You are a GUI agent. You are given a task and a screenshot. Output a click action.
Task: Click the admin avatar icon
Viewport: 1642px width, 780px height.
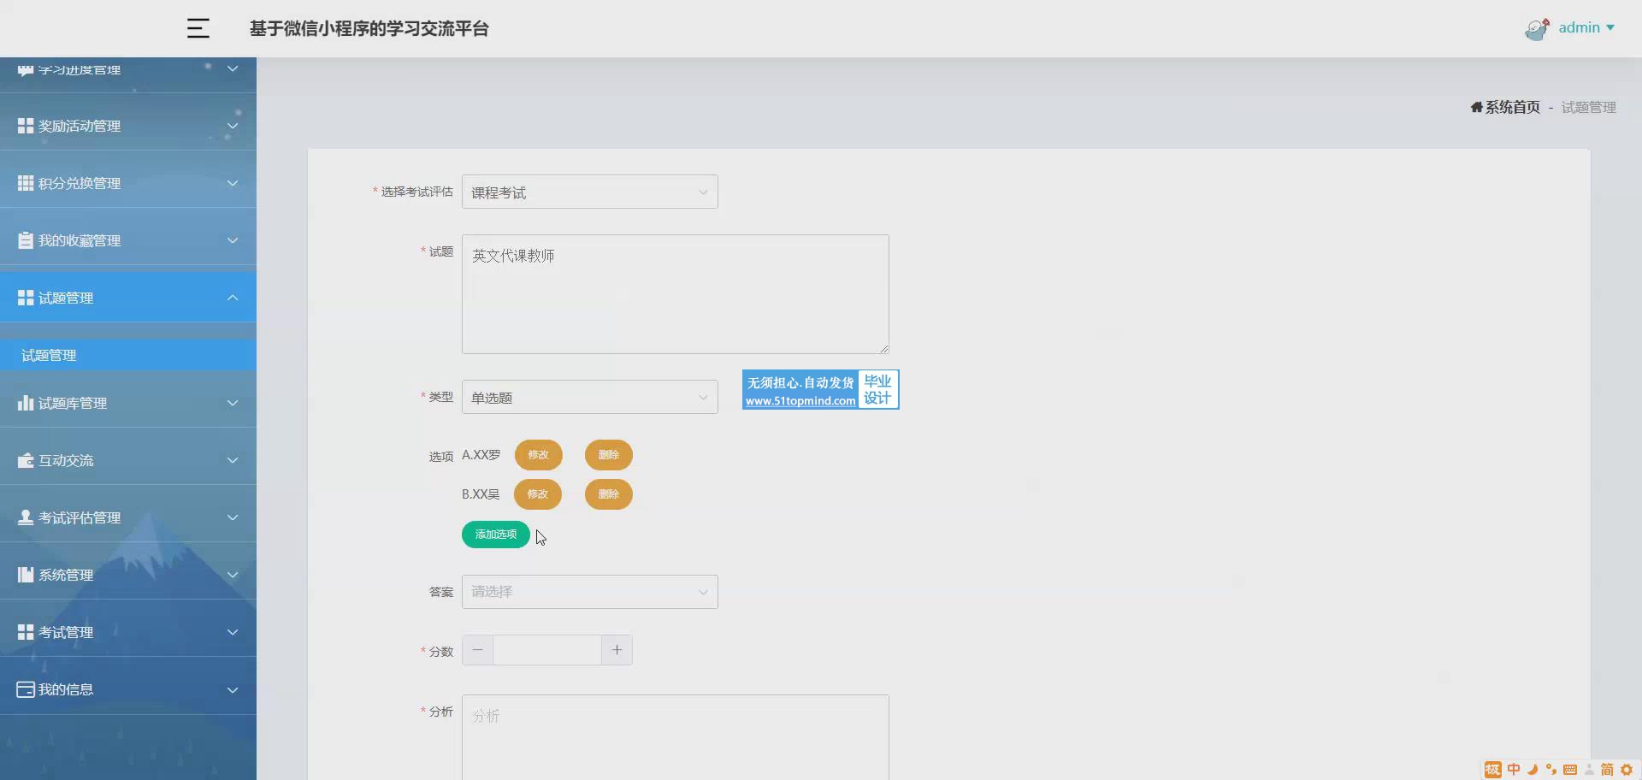point(1537,29)
